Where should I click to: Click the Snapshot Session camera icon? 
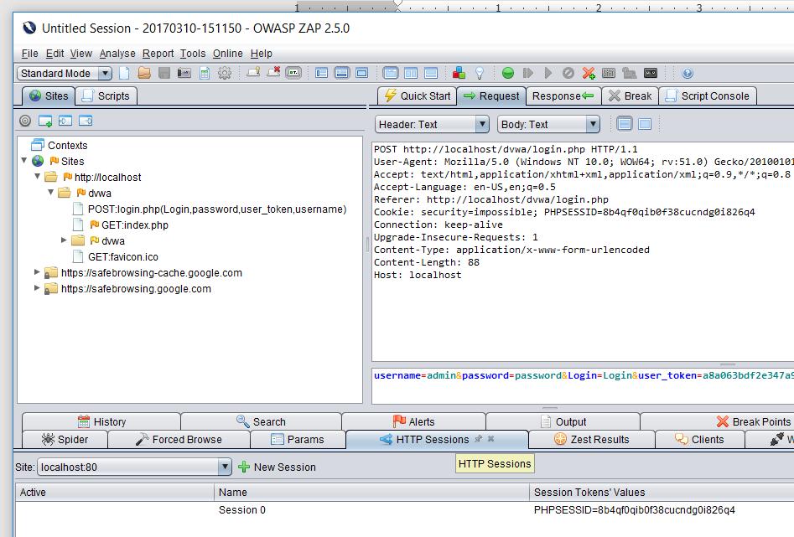pos(184,74)
